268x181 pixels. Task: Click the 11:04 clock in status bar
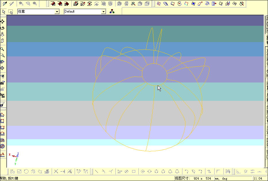258,179
